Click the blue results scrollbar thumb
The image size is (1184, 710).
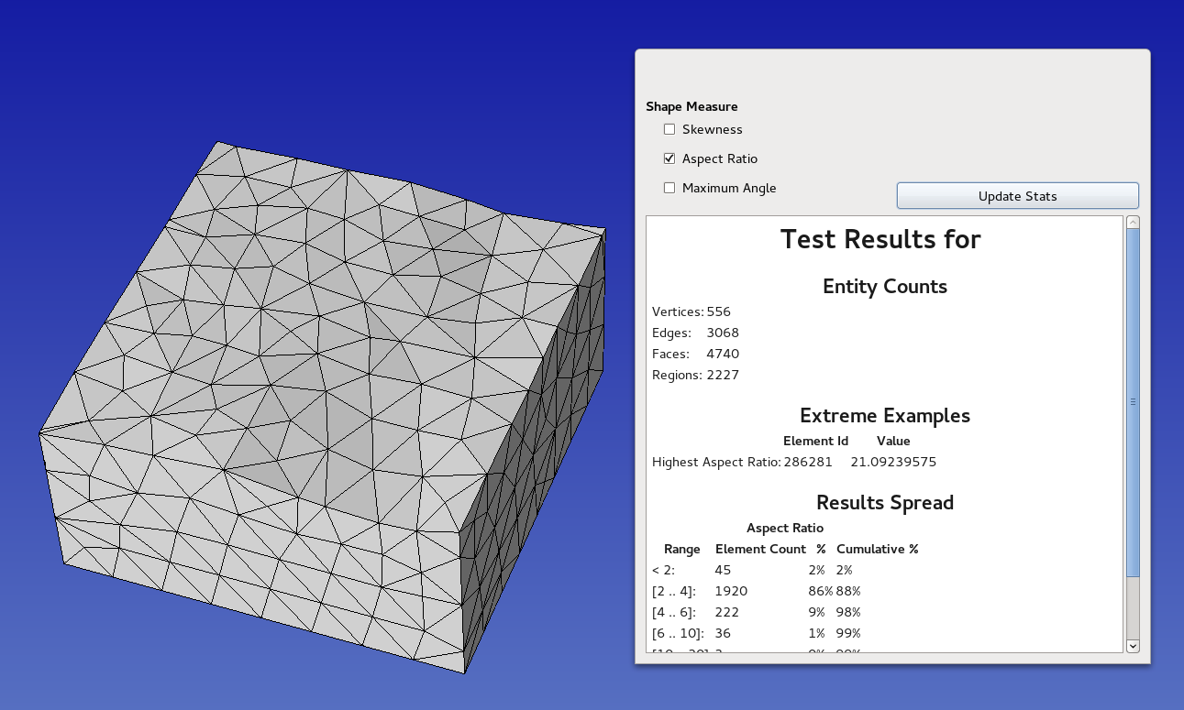point(1133,401)
